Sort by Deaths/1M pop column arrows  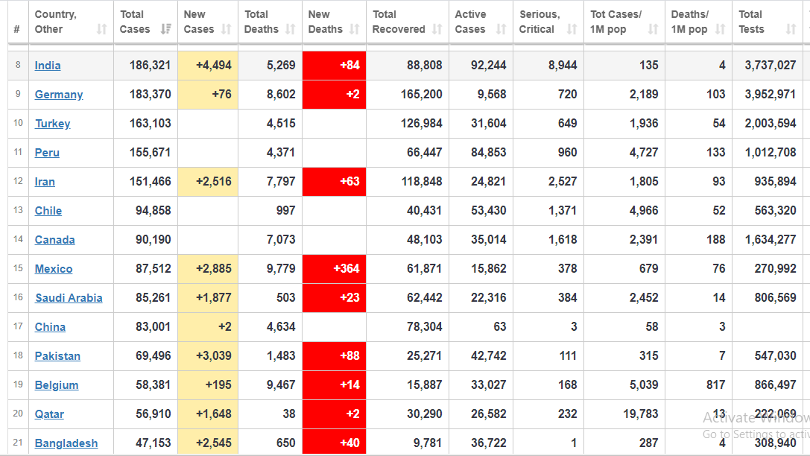(720, 30)
